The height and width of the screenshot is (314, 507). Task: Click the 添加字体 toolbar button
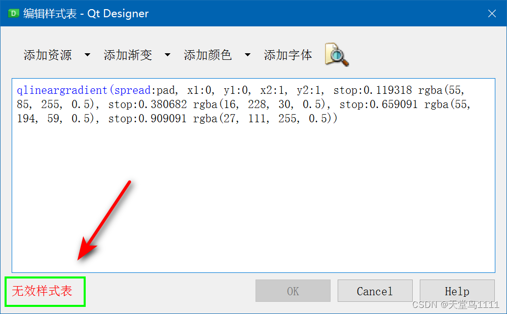(288, 55)
